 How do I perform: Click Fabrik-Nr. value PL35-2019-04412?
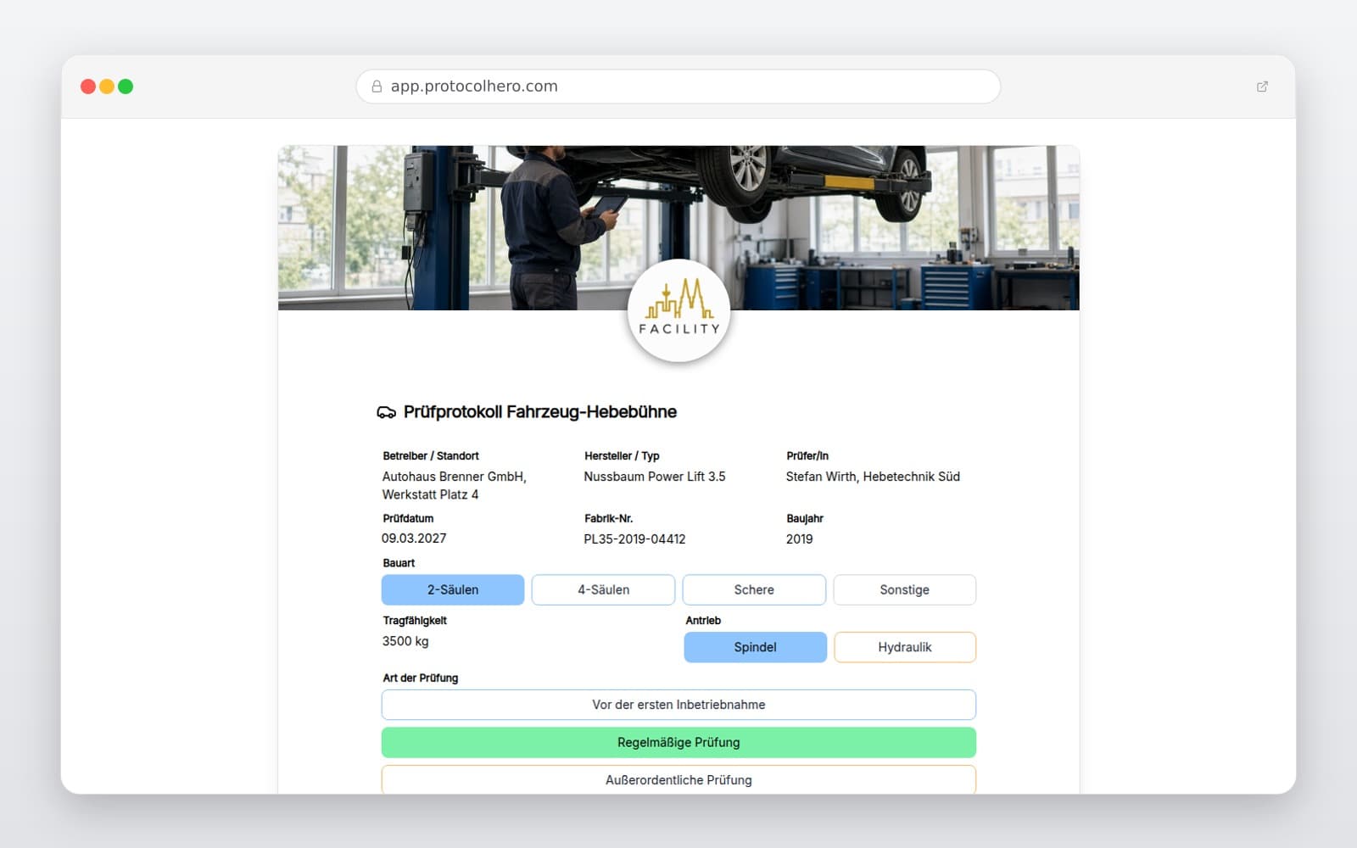click(634, 539)
